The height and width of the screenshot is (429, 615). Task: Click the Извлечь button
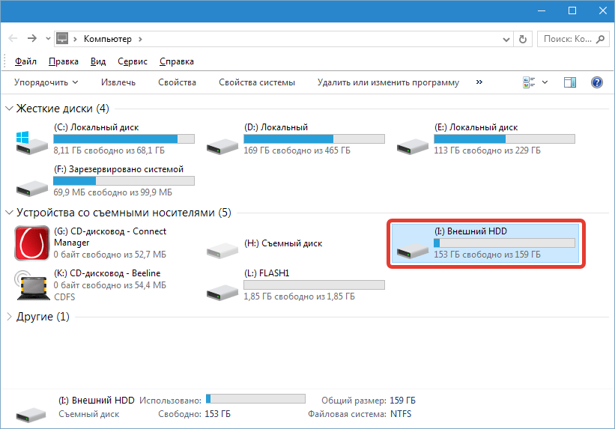(118, 82)
